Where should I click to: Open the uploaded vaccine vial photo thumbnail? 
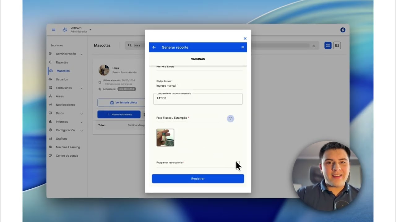[x=165, y=138]
